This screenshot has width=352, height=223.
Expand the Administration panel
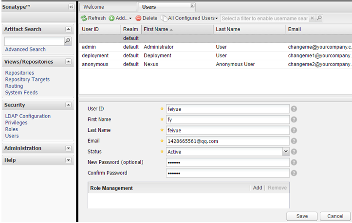69,148
